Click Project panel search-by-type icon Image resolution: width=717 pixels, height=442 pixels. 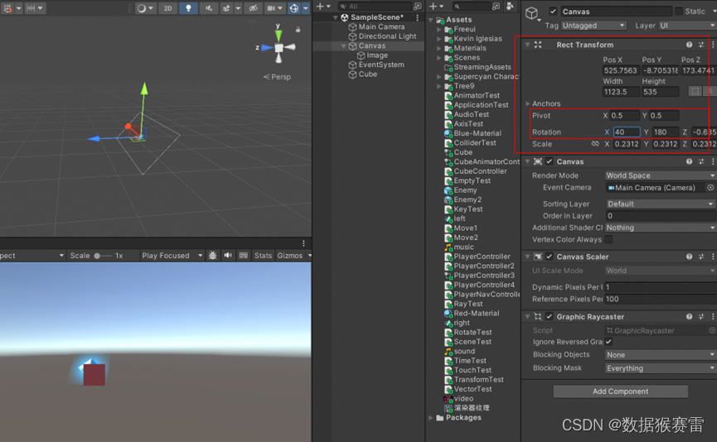click(497, 6)
